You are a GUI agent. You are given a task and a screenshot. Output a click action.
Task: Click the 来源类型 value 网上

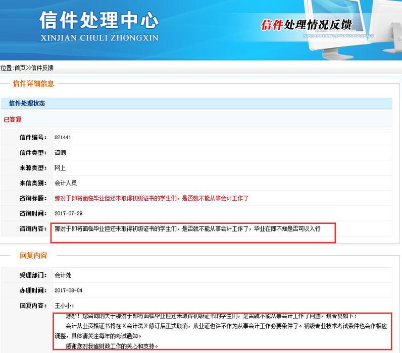60,168
